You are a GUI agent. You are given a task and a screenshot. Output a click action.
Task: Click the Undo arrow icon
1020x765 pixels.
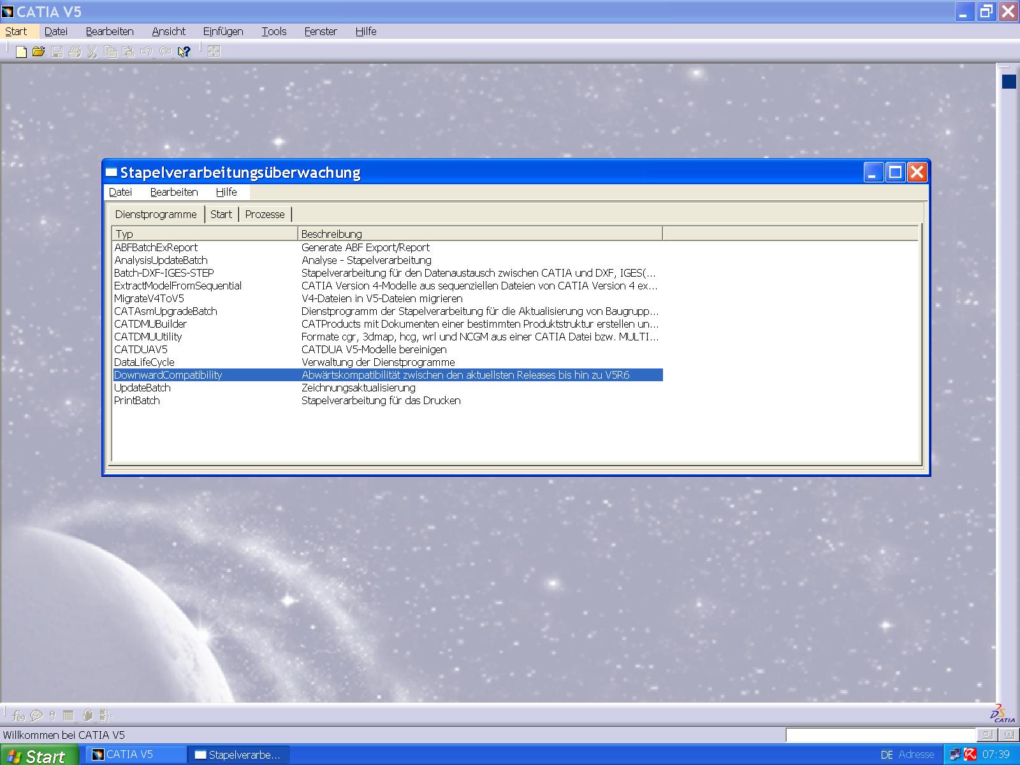point(147,52)
